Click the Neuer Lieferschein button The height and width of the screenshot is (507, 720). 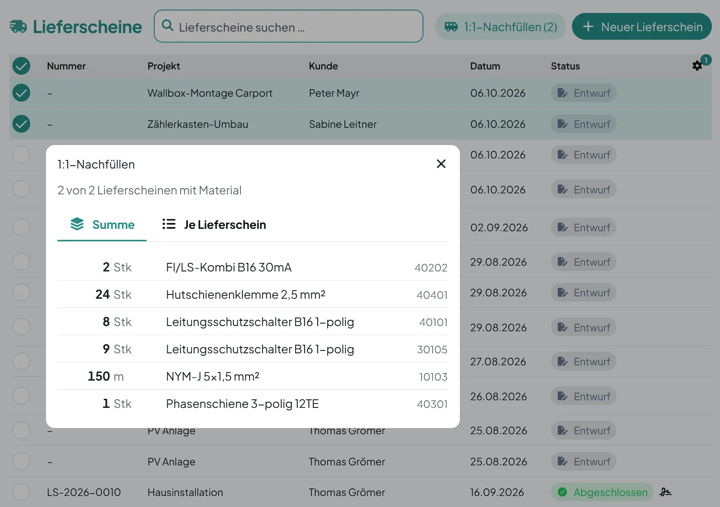[642, 26]
